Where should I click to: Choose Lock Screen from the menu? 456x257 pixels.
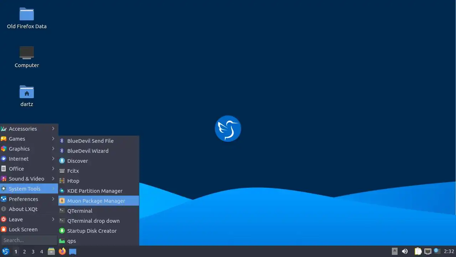(x=29, y=229)
